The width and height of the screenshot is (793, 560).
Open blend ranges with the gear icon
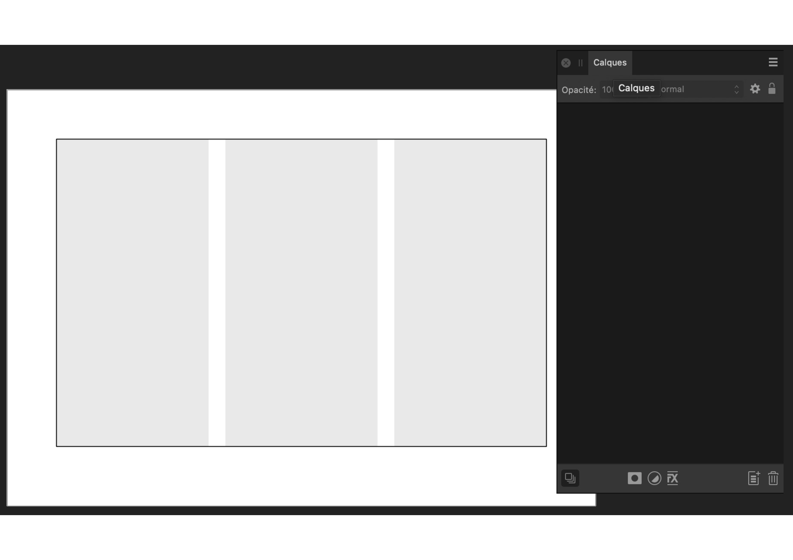(x=755, y=89)
